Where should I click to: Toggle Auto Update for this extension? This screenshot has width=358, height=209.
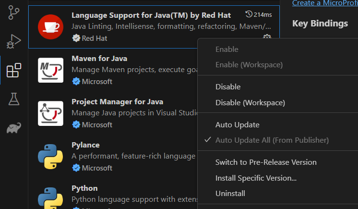click(x=237, y=124)
